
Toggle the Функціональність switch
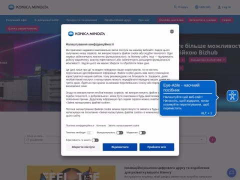[x=119, y=132]
